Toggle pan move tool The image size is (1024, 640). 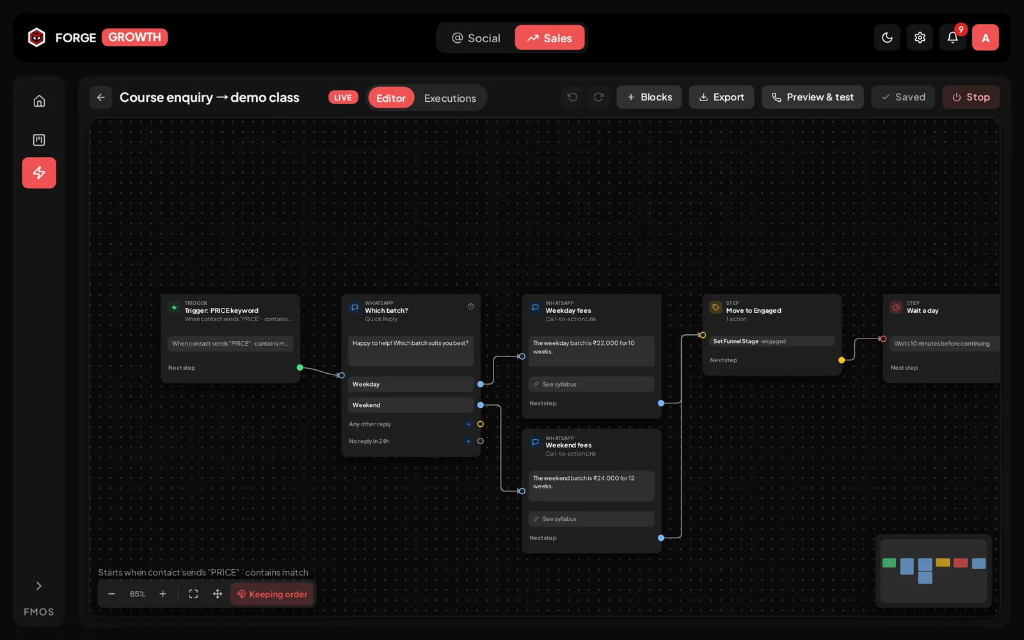(x=218, y=594)
